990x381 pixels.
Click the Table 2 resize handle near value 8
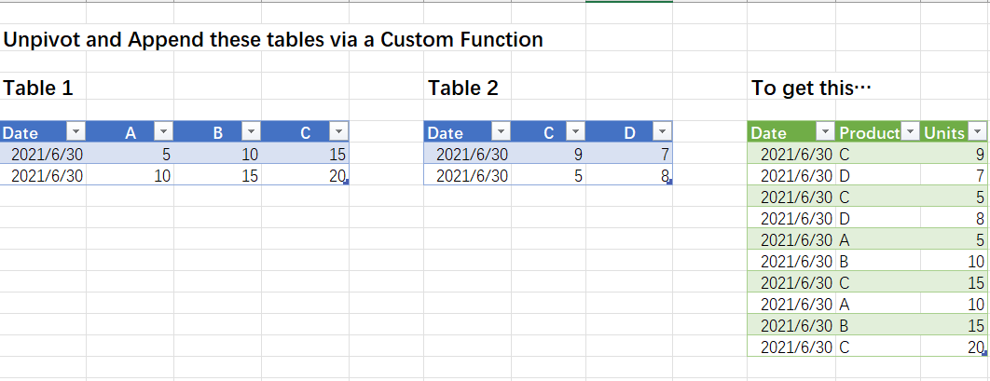coord(669,182)
